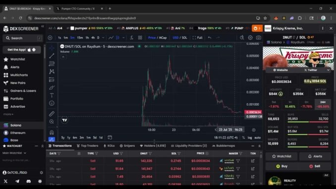Collapse the chart legend arrow
Image resolution: width=336 pixels, height=189 pixels.
click(x=63, y=57)
